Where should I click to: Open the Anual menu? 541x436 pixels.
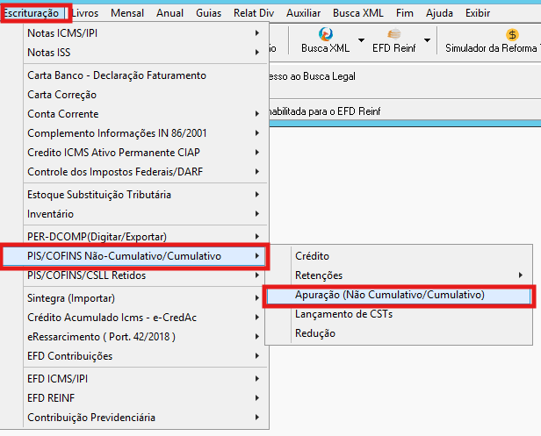170,13
